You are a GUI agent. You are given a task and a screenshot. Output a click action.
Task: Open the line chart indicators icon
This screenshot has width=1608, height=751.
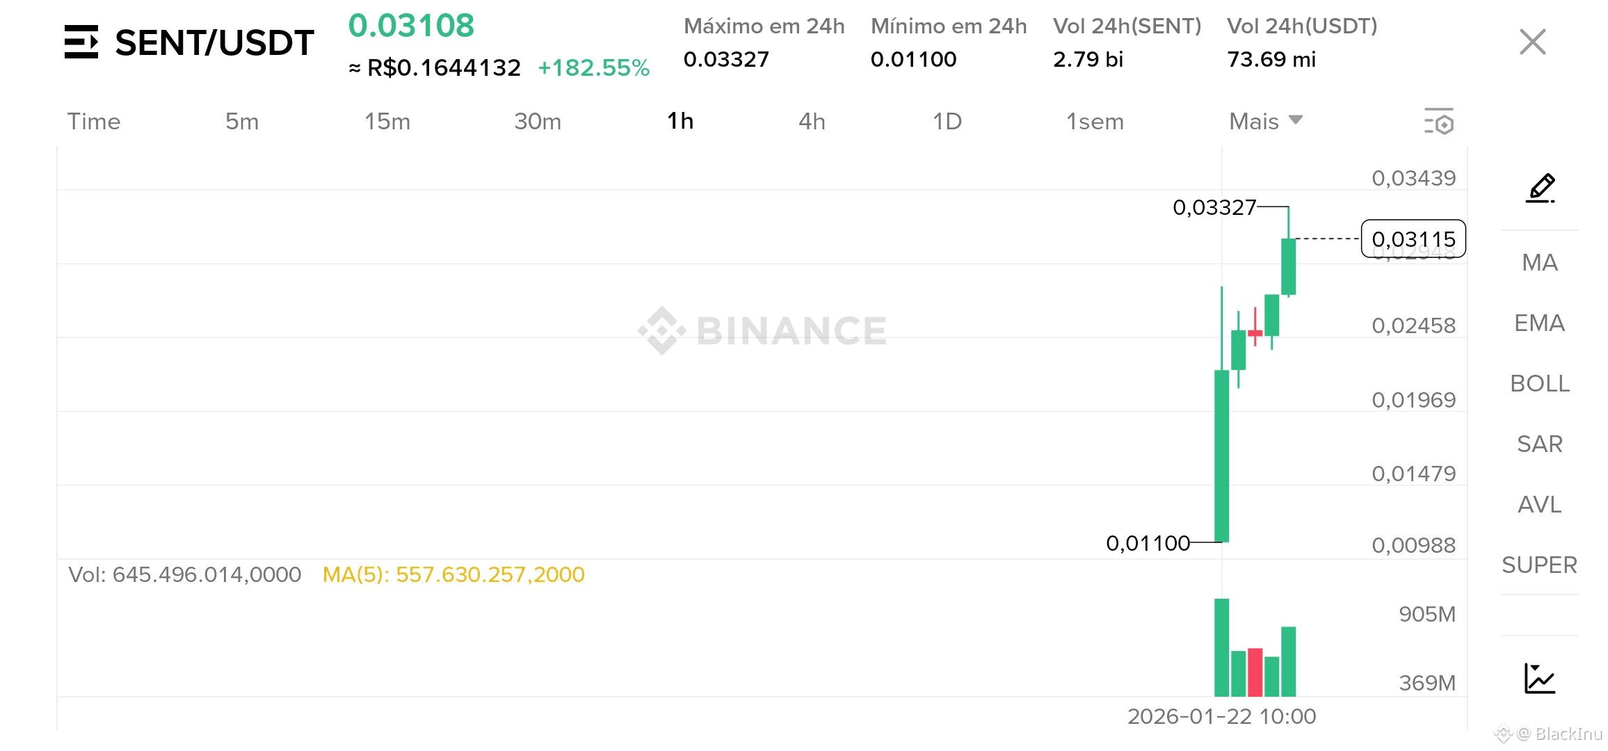[x=1540, y=678]
